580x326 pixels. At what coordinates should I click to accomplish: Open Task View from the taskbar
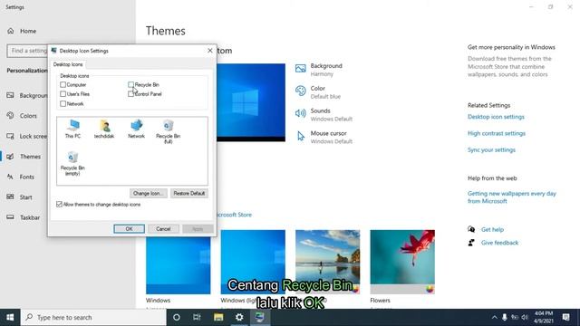pos(197,317)
